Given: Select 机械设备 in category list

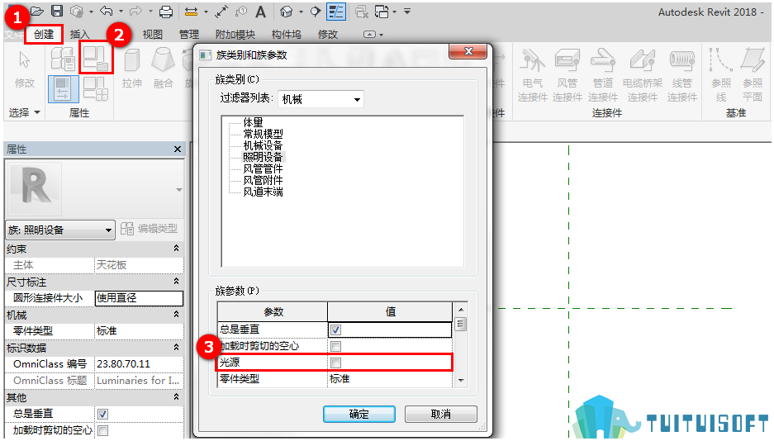Looking at the screenshot, I should 264,145.
